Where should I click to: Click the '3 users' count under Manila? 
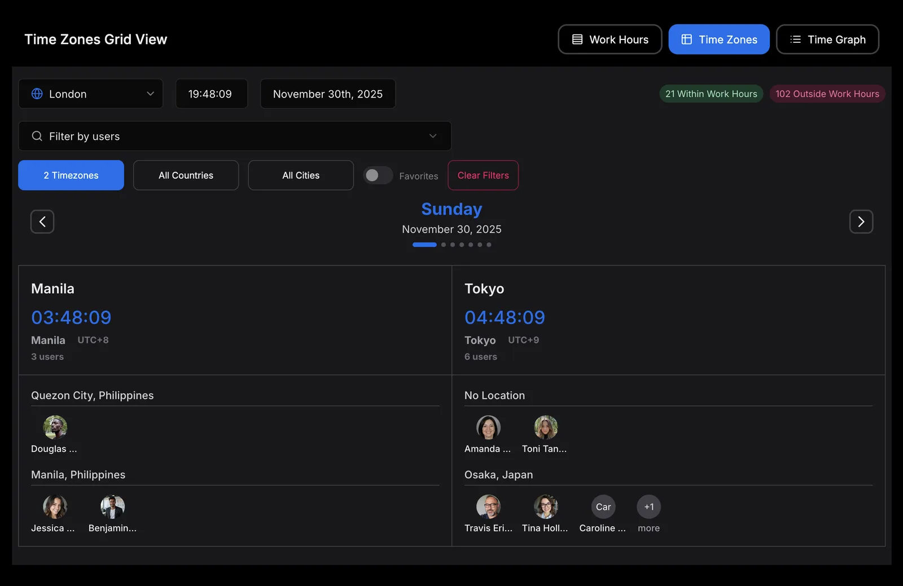[x=47, y=356]
